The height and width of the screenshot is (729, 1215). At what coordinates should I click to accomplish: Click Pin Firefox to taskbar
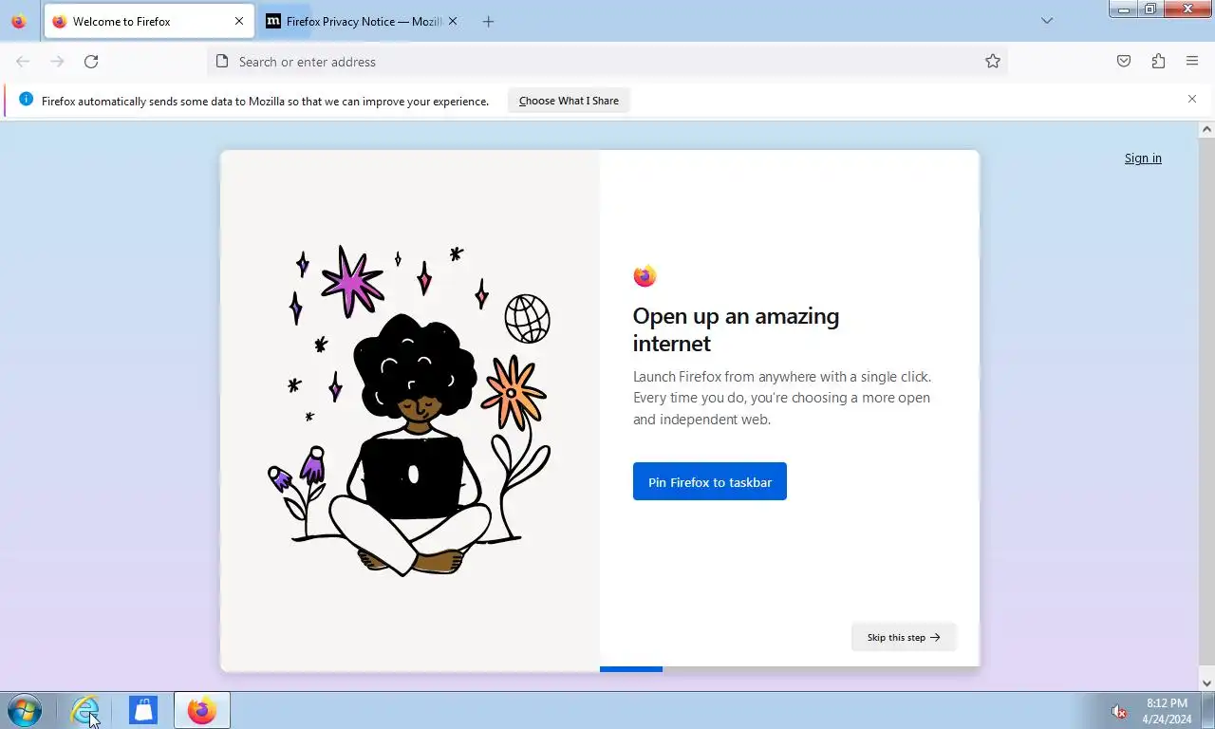pos(710,482)
